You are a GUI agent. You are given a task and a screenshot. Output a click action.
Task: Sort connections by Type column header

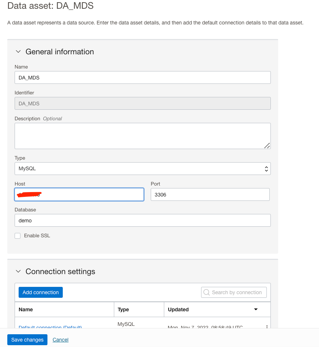[123, 309]
